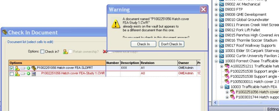Image resolution: width=279 pixels, height=111 pixels.
Task: Click the drive icon in the Study 1.CWR row
Action: coord(23,74)
